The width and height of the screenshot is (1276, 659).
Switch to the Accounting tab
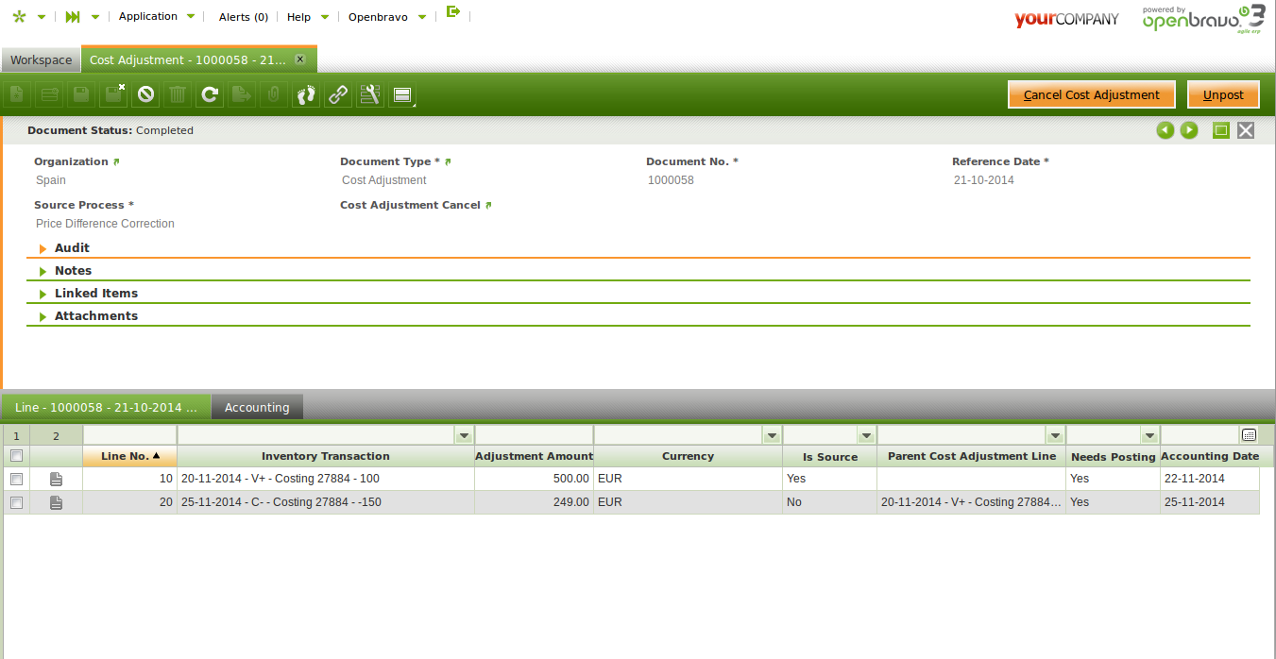[256, 408]
